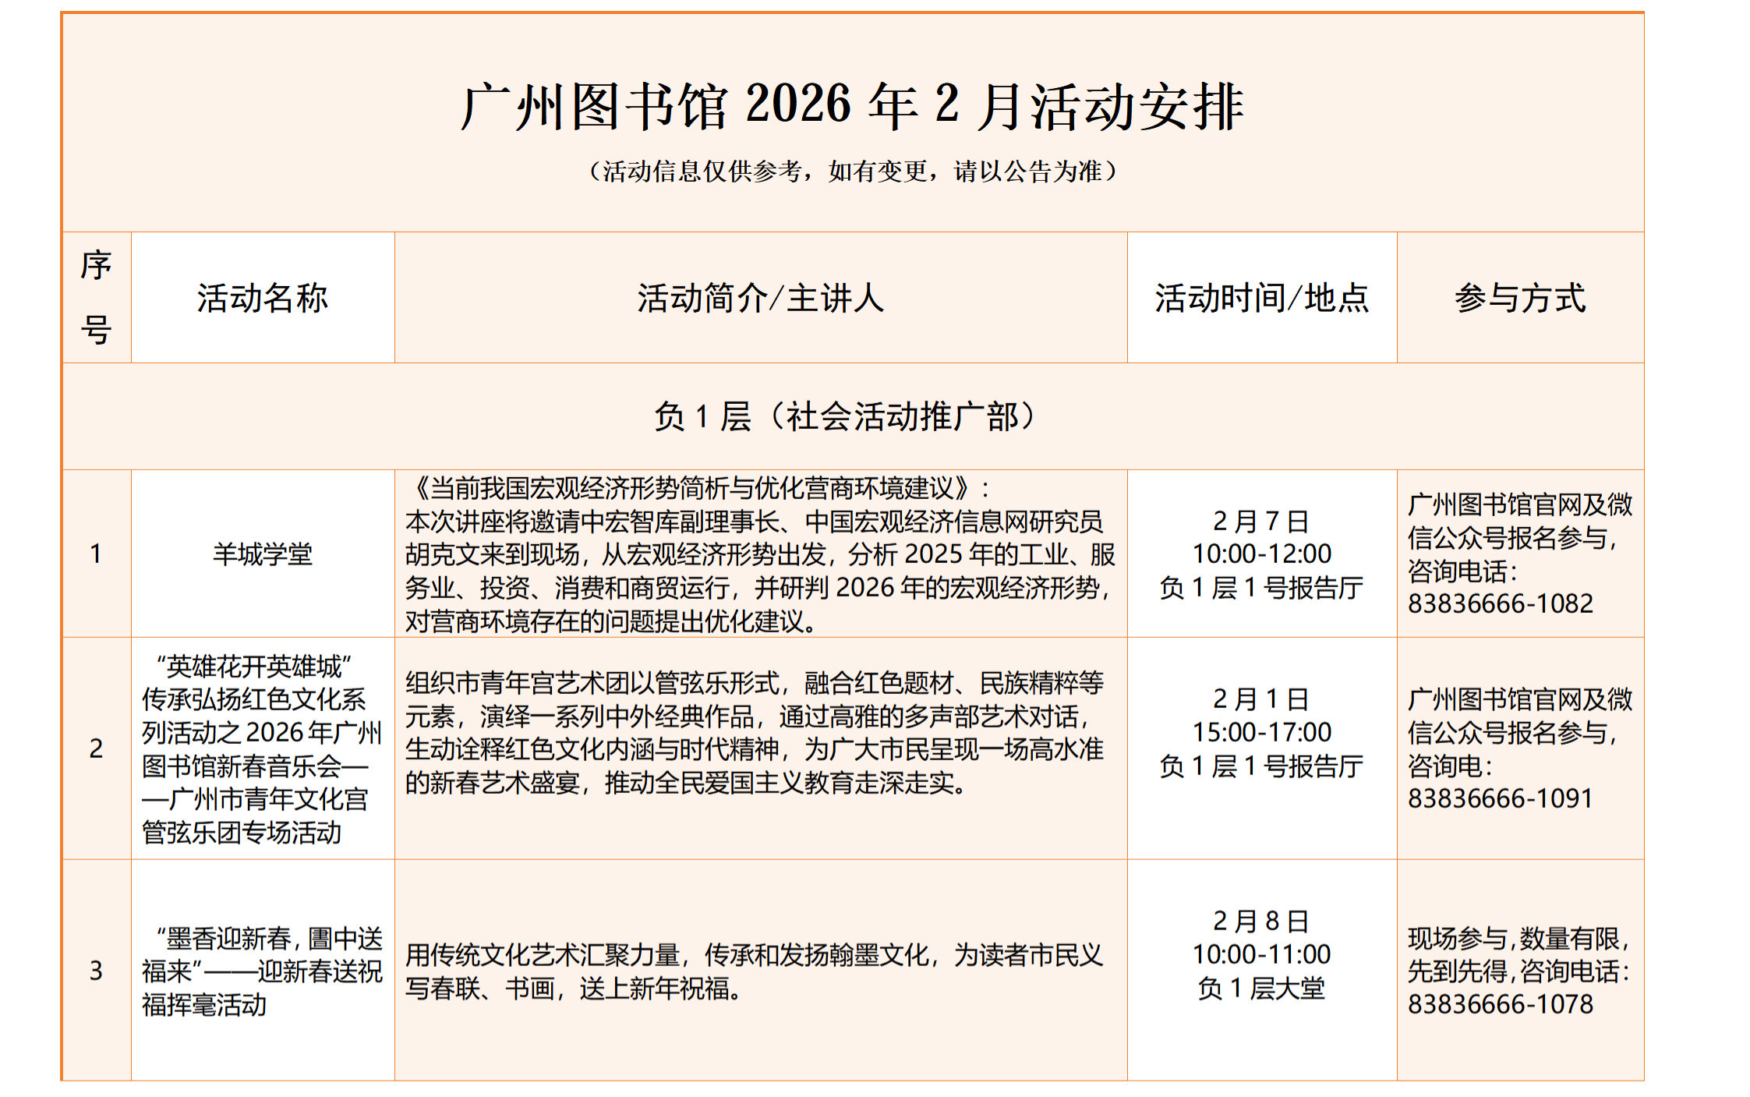Click the orchestra concert description starting 组织市青年宫艺术团

pyautogui.click(x=755, y=733)
